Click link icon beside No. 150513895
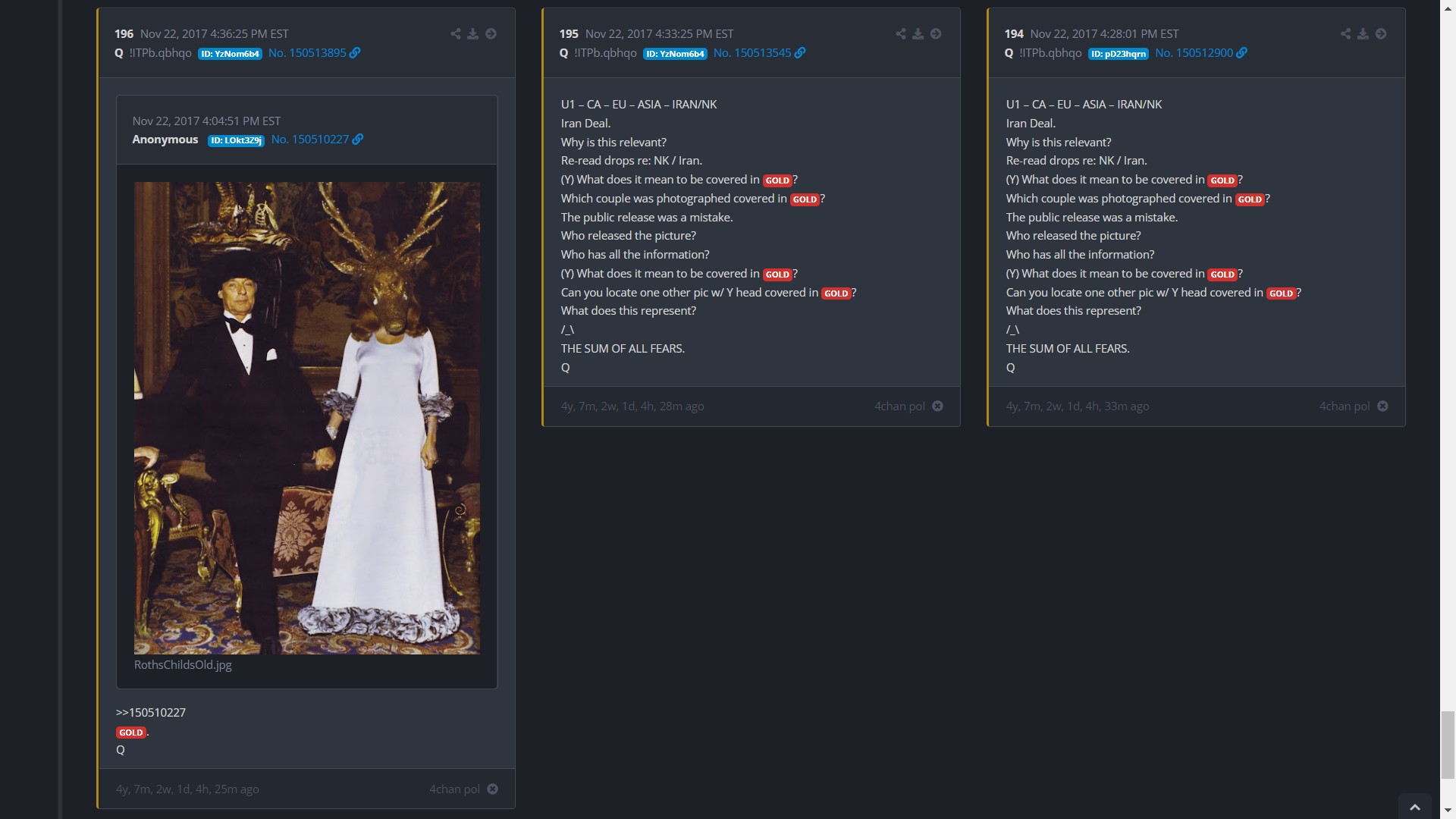Viewport: 1456px width, 819px height. point(356,53)
